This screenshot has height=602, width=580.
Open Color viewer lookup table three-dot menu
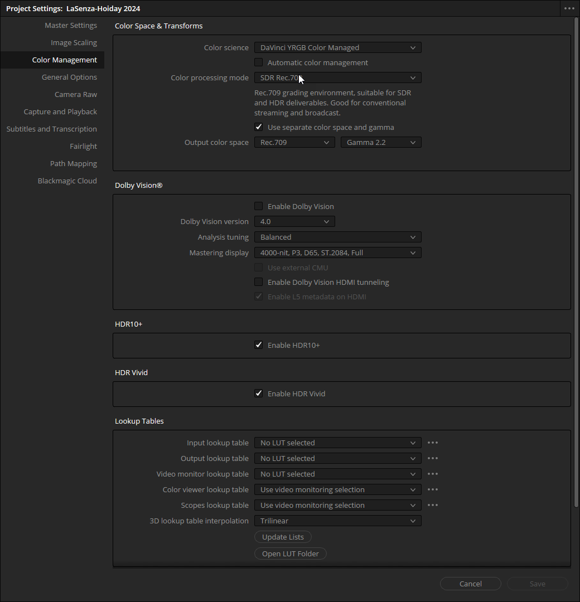click(x=433, y=489)
